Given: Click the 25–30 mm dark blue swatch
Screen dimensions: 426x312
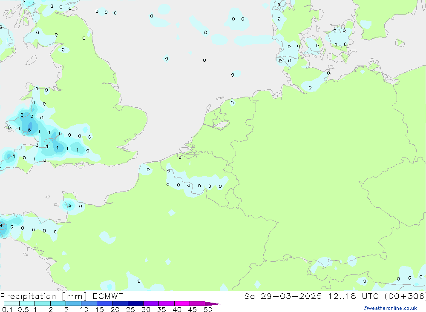Looking at the screenshot, I should click(135, 303).
